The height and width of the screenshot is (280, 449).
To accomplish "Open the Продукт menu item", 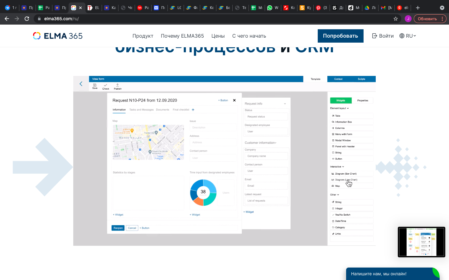I will click(143, 36).
